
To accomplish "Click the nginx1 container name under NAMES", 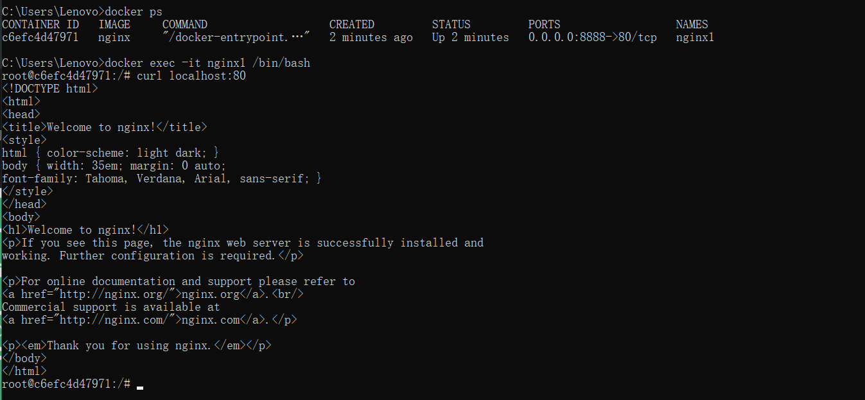I will (695, 37).
